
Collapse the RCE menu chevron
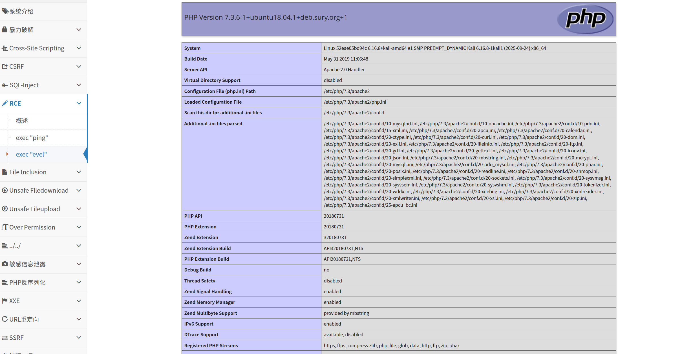coord(79,103)
